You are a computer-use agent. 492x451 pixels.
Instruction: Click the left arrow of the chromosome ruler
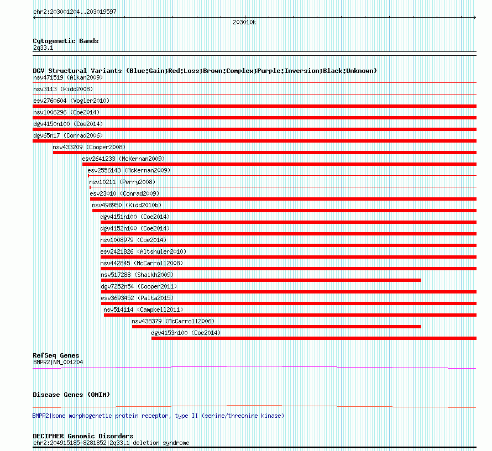tap(34, 18)
